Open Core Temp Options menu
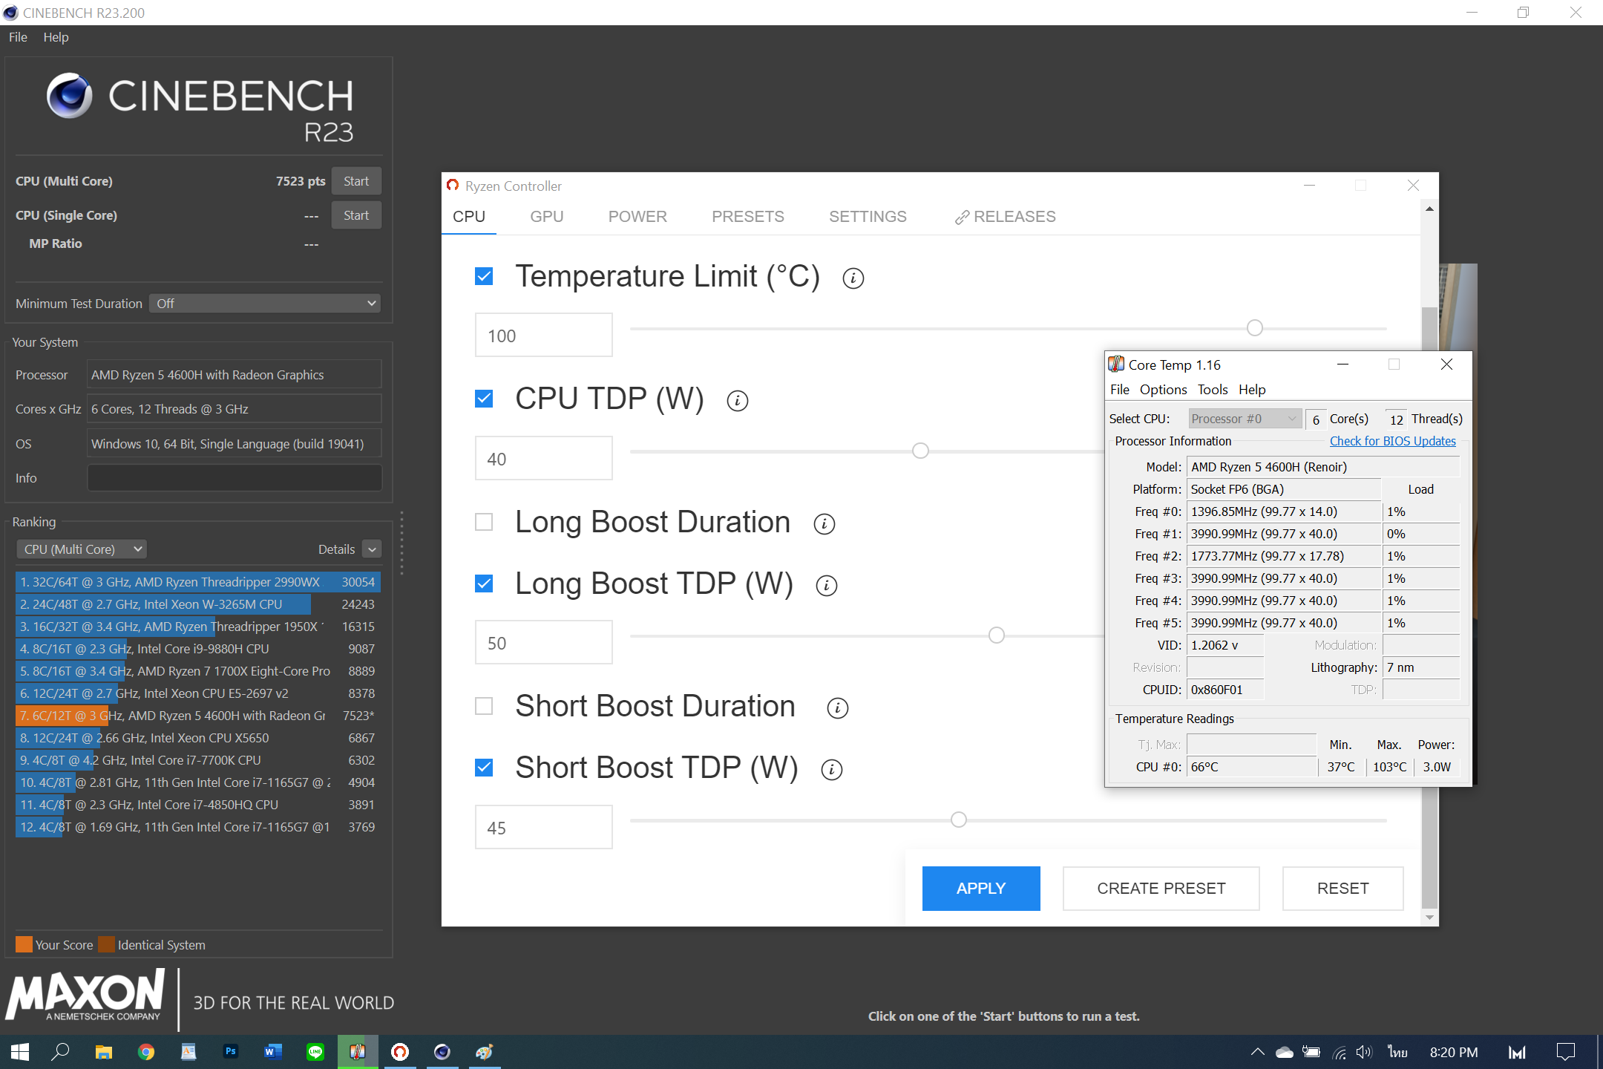1603x1069 pixels. pyautogui.click(x=1163, y=390)
